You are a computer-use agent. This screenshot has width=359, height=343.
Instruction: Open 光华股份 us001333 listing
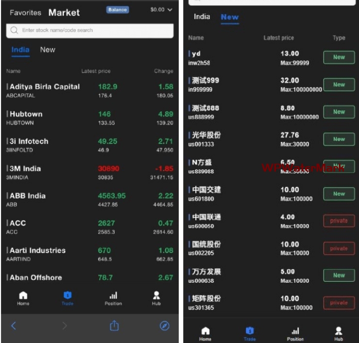click(x=271, y=139)
